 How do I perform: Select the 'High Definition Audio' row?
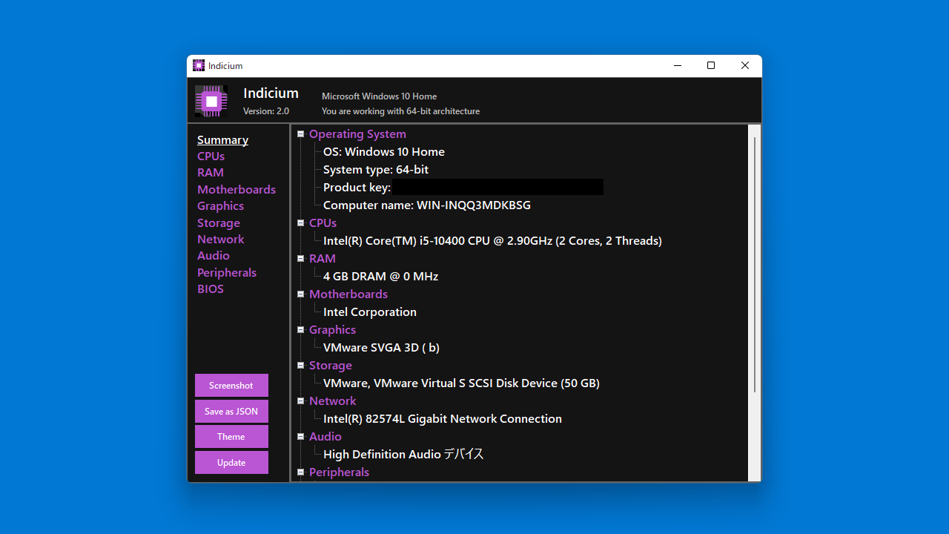[403, 455]
